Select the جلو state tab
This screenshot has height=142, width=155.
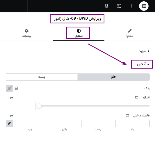pyautogui.click(x=114, y=77)
